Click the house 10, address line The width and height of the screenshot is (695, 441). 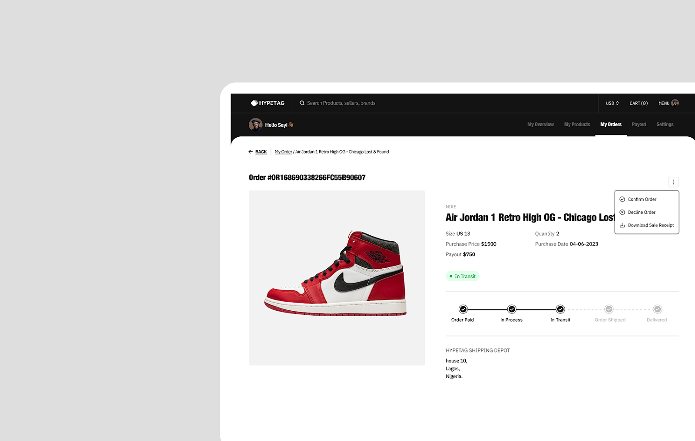[x=457, y=361]
